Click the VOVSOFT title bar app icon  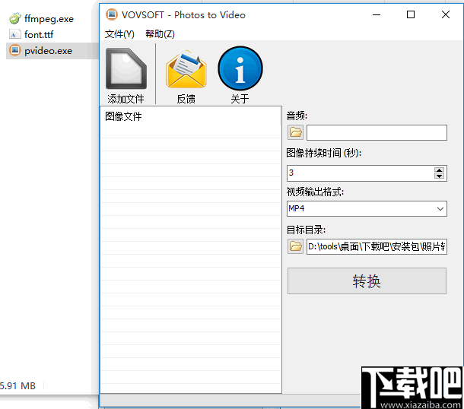click(x=112, y=14)
